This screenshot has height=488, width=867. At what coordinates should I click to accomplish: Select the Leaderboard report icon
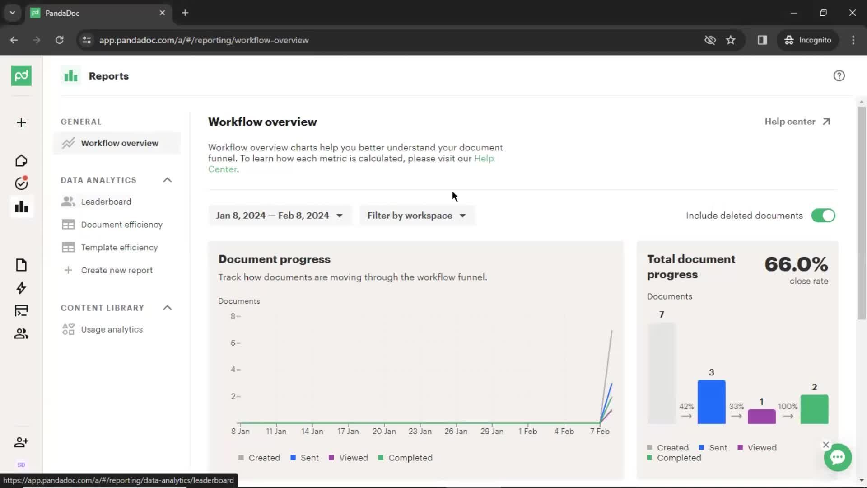(67, 202)
